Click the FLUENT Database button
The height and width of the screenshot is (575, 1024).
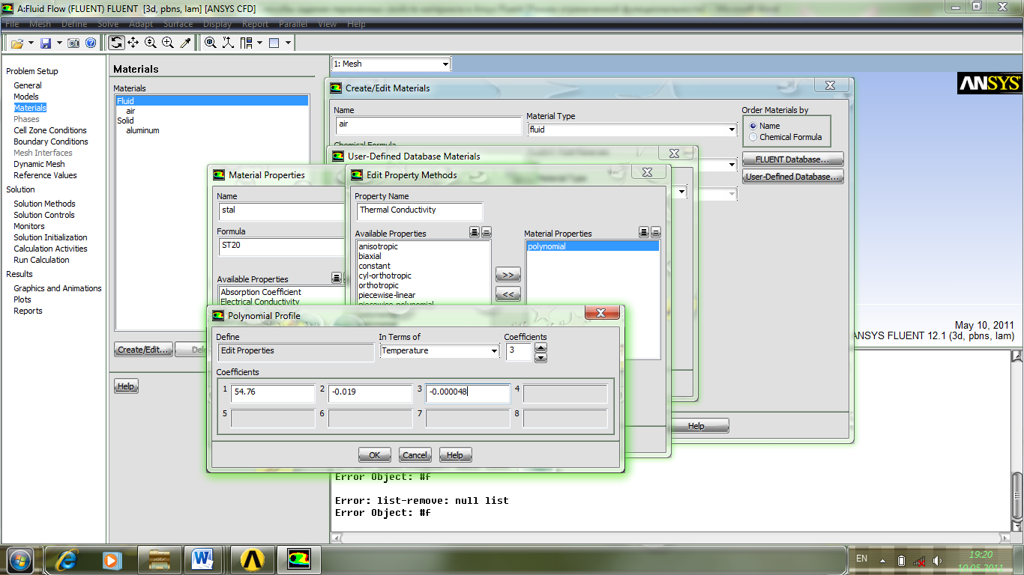[x=792, y=159]
